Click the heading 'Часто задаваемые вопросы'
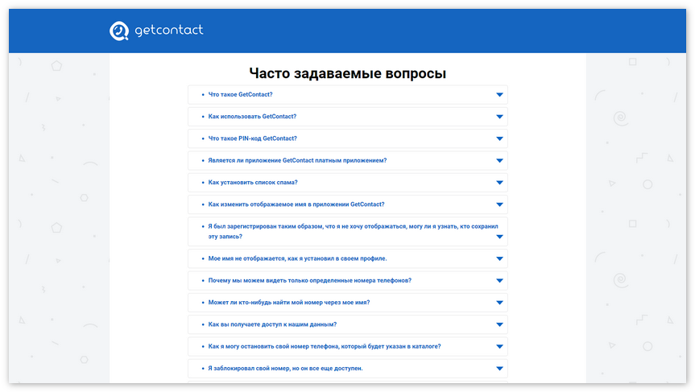Viewport: 695px width, 392px height. click(x=348, y=73)
